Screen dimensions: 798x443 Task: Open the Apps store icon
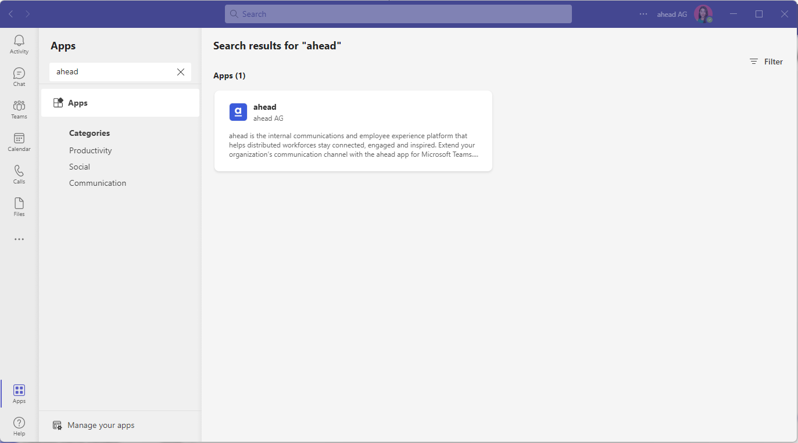coord(19,392)
